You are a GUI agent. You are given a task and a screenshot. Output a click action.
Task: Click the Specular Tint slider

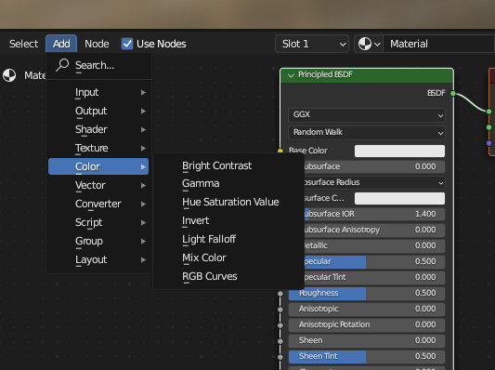pos(374,277)
